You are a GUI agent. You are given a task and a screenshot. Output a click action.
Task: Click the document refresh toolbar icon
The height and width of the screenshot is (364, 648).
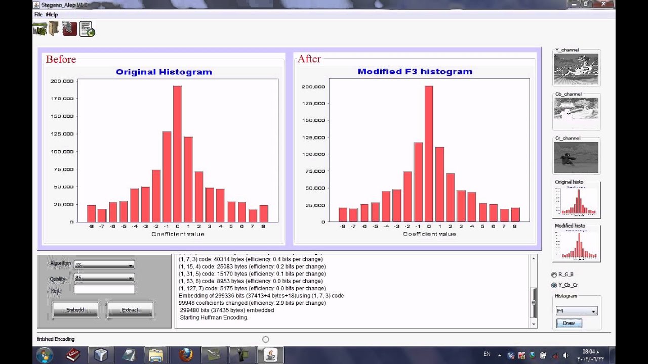(87, 29)
